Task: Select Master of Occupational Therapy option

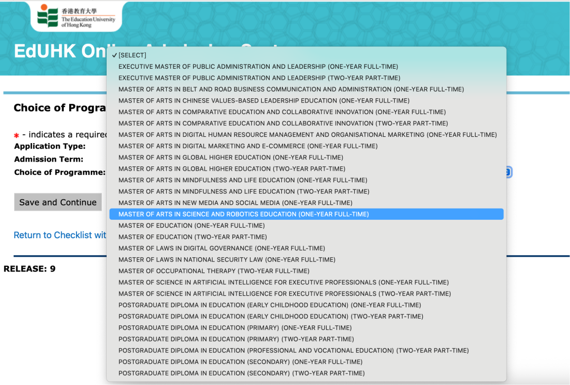Action: coord(214,271)
